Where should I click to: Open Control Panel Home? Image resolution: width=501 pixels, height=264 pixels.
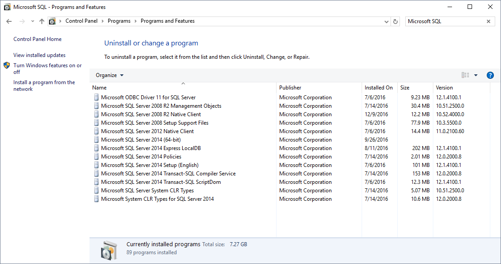pyautogui.click(x=37, y=39)
